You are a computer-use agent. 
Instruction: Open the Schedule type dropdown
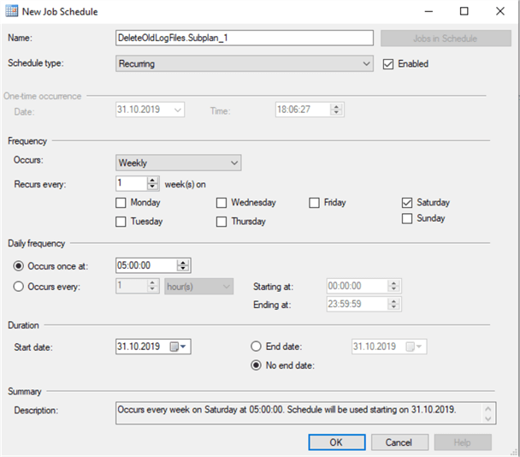coord(244,63)
